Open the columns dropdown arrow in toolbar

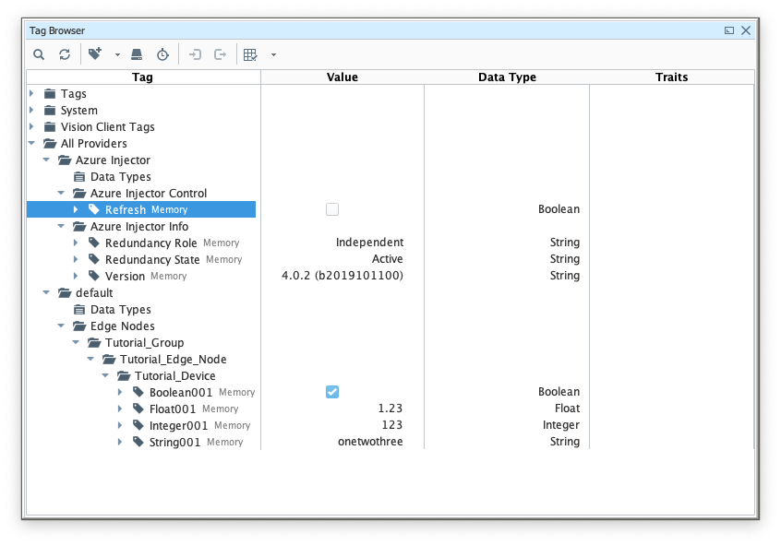click(x=273, y=54)
